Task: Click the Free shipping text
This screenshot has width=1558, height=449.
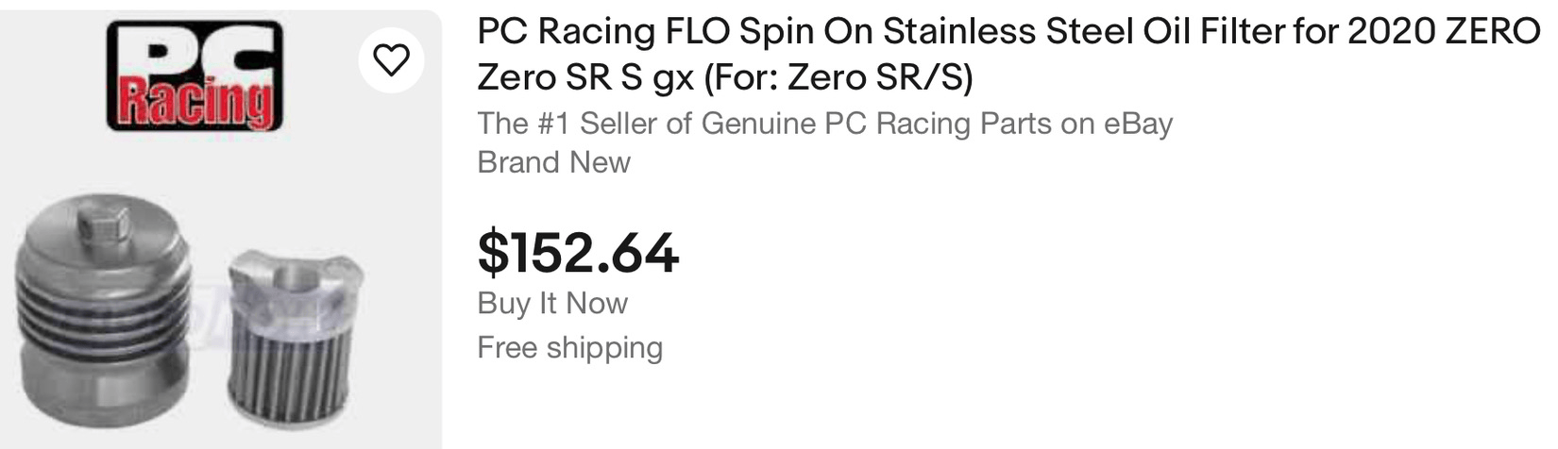Action: 569,347
